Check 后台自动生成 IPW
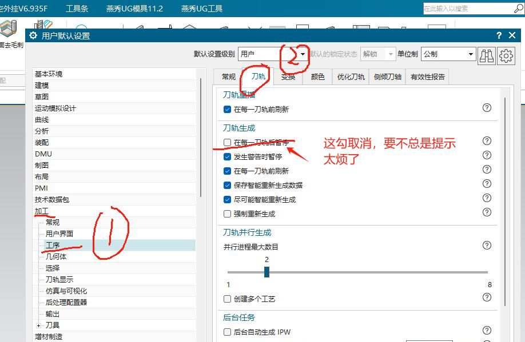The width and height of the screenshot is (525, 342). [x=227, y=332]
